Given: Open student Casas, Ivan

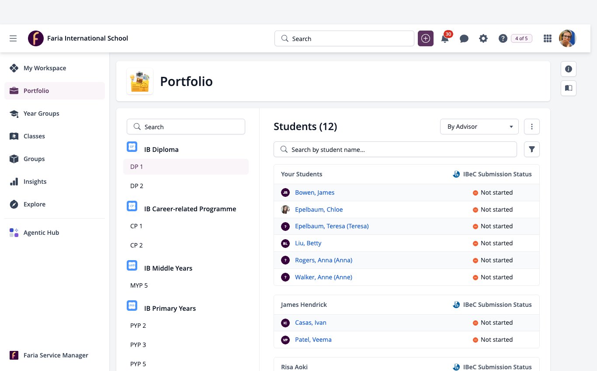Looking at the screenshot, I should pos(311,323).
